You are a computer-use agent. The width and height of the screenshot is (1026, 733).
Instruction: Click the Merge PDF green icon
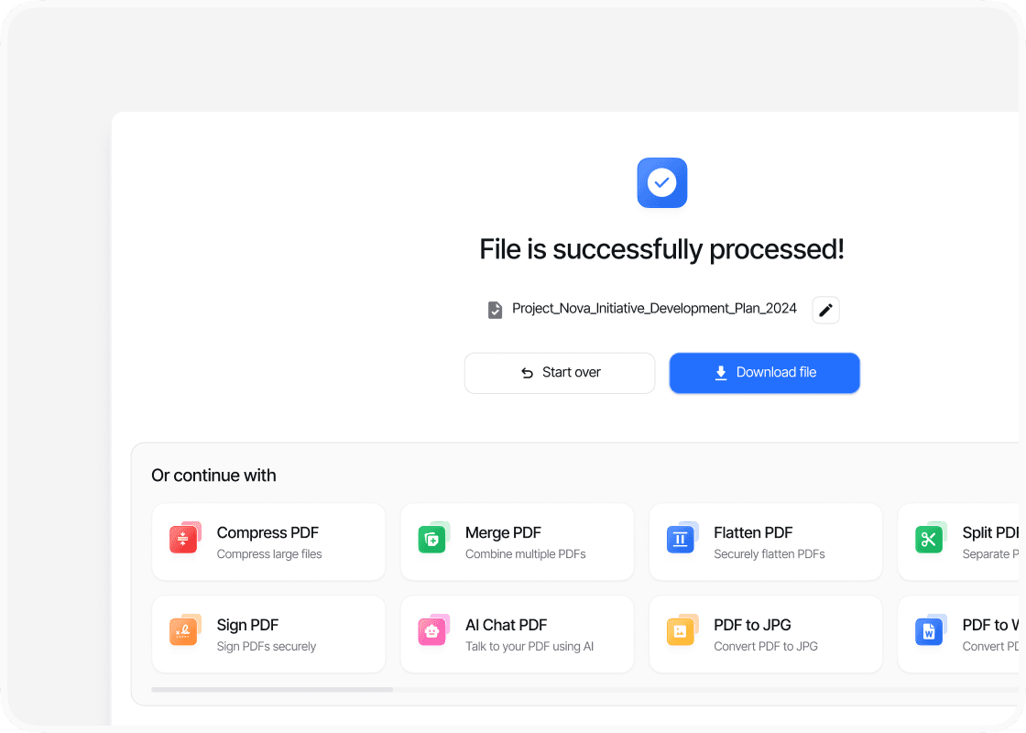(x=432, y=539)
